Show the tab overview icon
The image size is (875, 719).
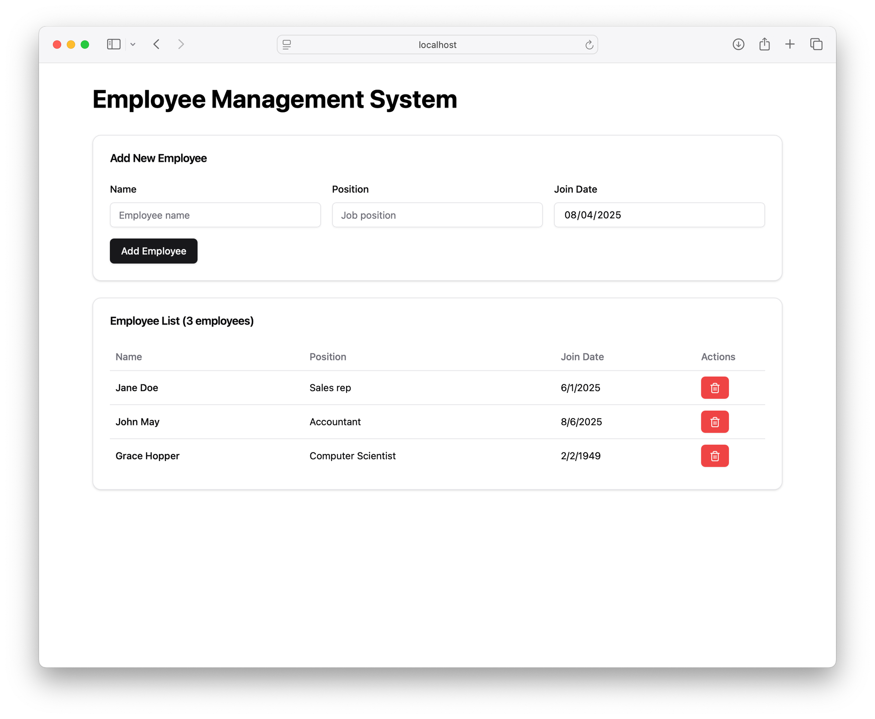[816, 44]
